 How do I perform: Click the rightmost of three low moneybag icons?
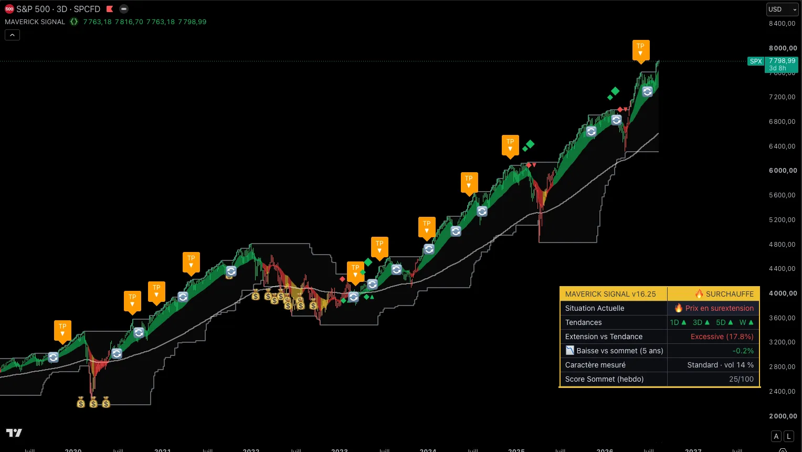[106, 403]
